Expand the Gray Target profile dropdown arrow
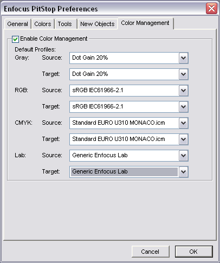The height and width of the screenshot is (263, 220). point(184,74)
